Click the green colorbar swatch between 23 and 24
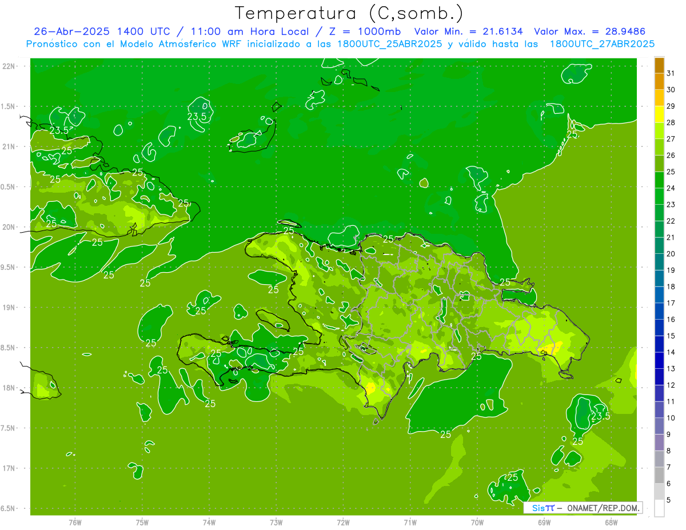The height and width of the screenshot is (530, 686). [659, 196]
